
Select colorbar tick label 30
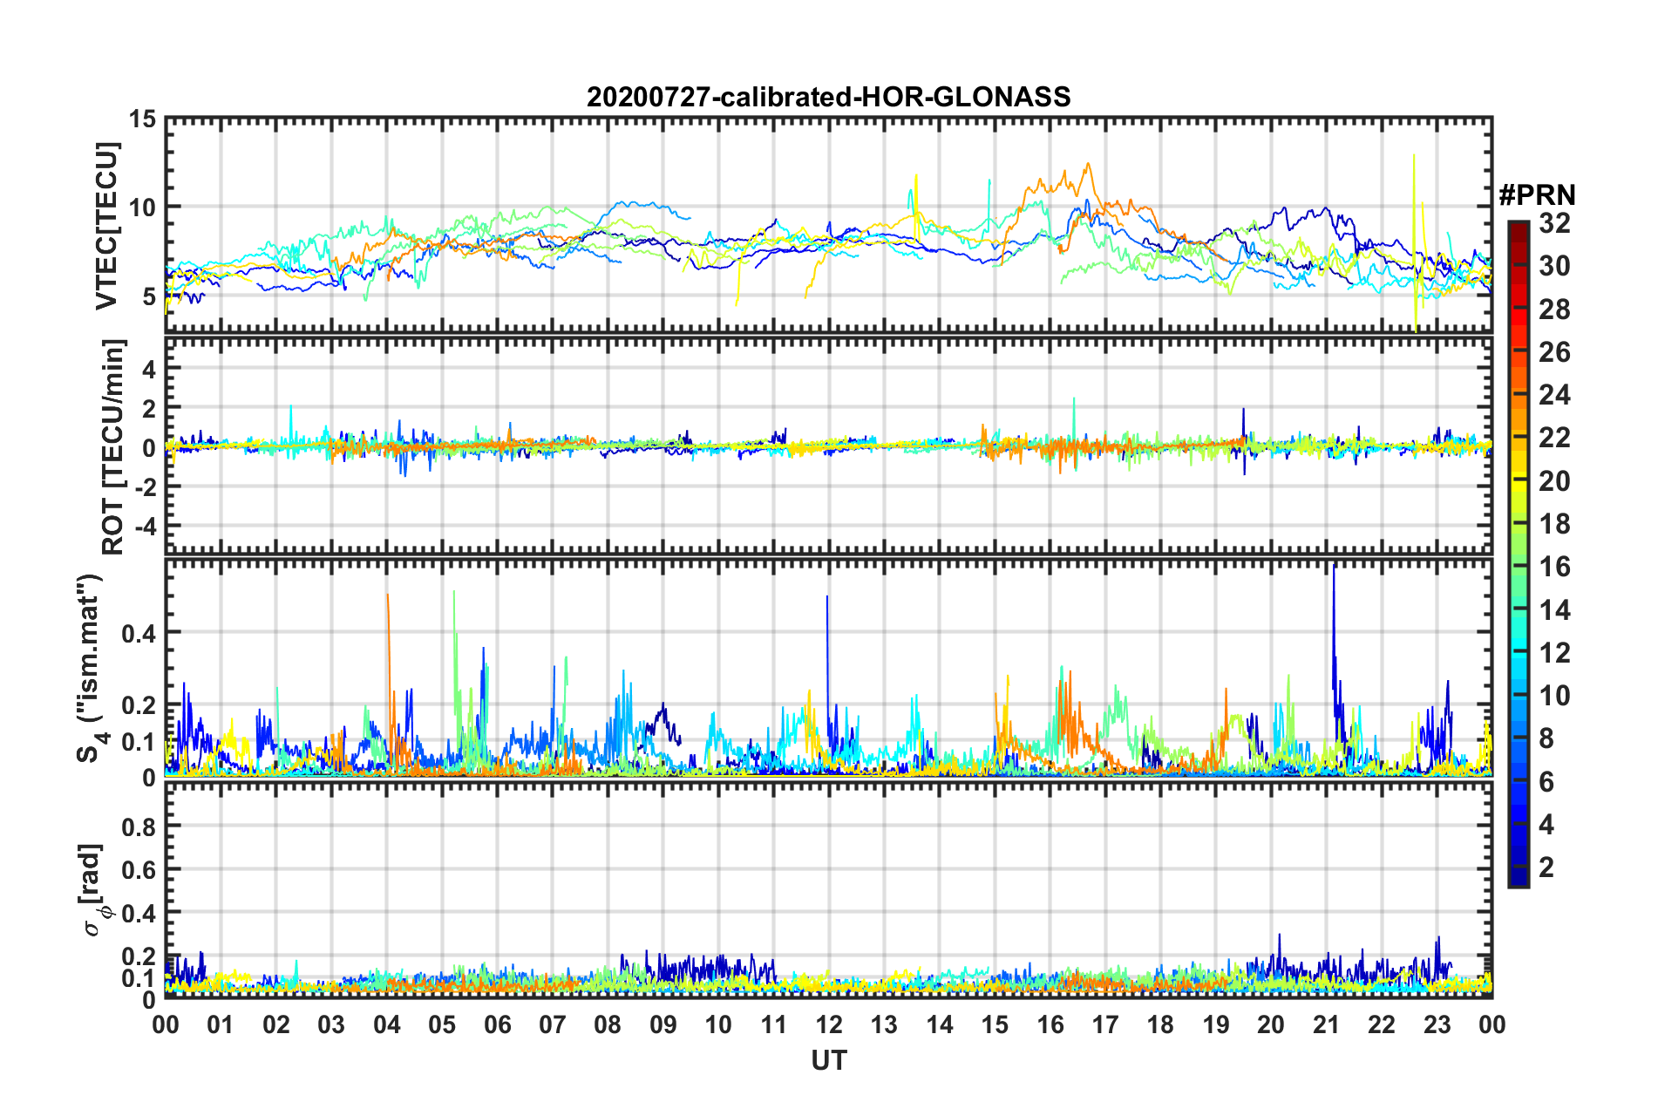1554,266
